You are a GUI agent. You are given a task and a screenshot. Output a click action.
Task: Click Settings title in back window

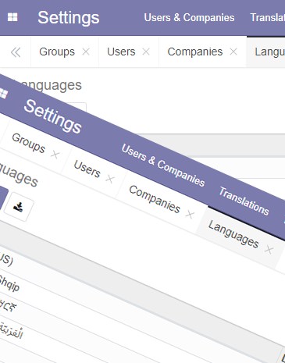[x=69, y=17]
